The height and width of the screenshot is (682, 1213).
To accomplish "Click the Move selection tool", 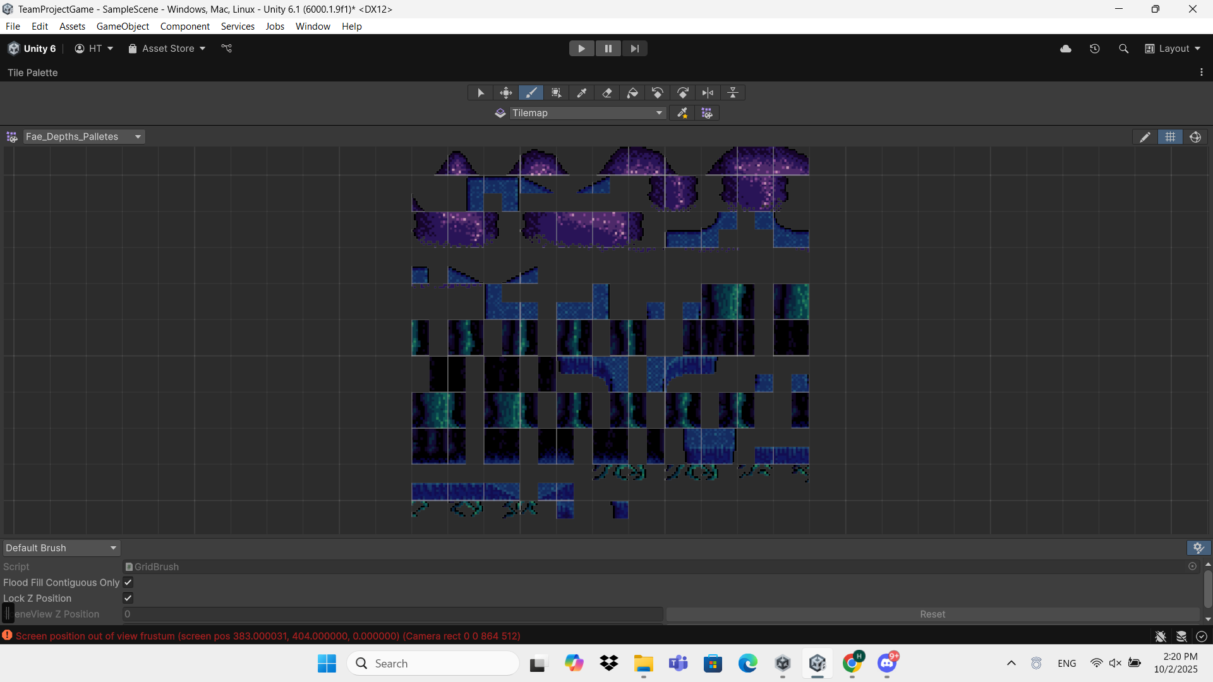I will (506, 93).
